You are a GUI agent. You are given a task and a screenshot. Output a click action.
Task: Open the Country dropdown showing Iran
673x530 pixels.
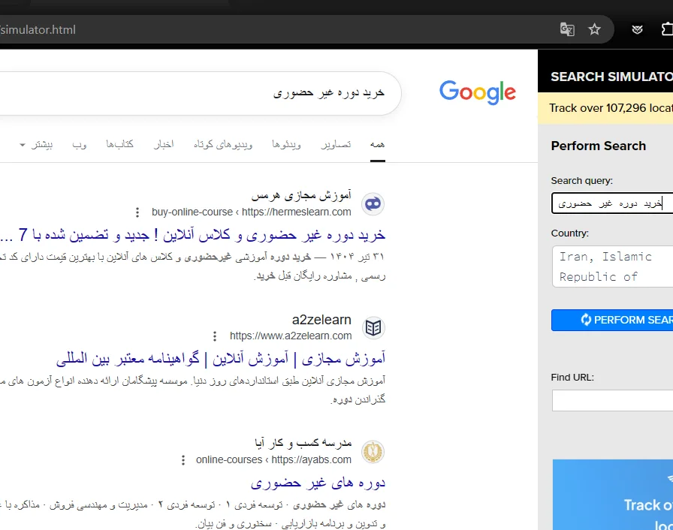point(612,267)
